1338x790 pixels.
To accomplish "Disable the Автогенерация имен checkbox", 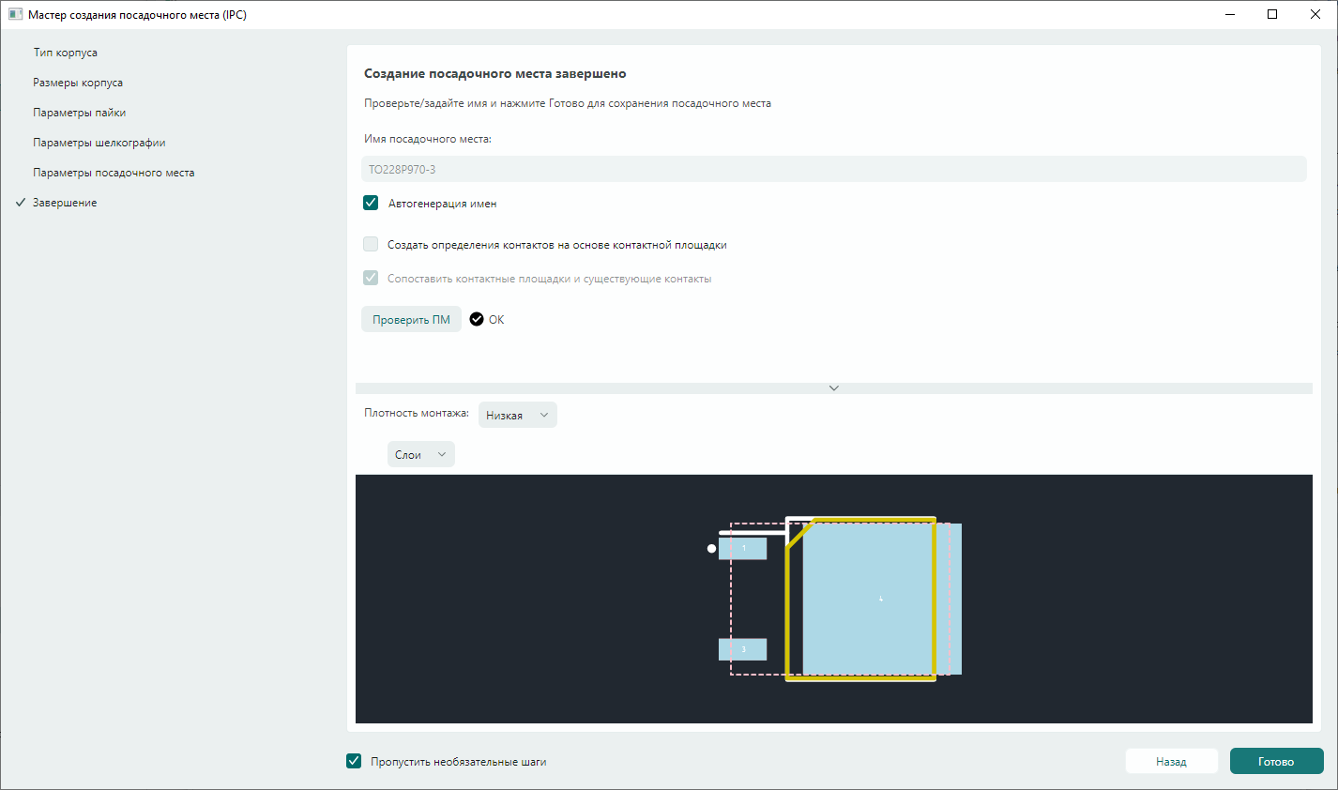I will pos(371,203).
